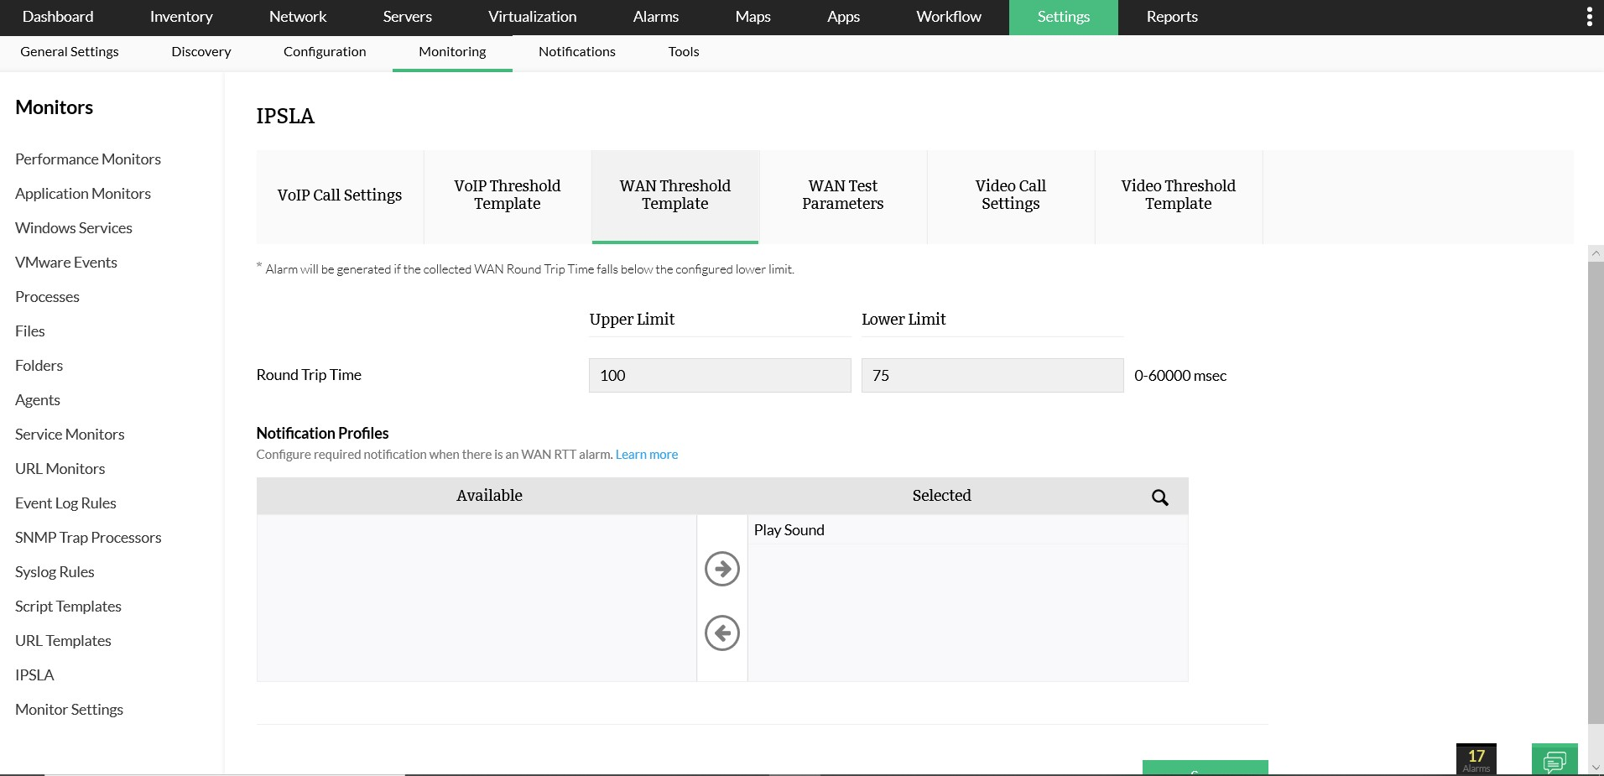Open the VoIP Call Settings tab

pyautogui.click(x=339, y=195)
